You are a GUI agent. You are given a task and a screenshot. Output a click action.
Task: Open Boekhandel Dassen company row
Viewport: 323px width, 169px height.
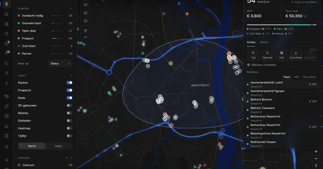pyautogui.click(x=282, y=144)
